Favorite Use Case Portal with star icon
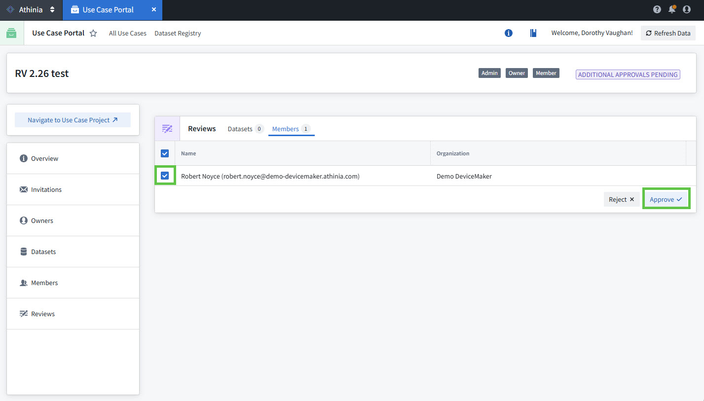The width and height of the screenshot is (704, 401). pos(93,34)
